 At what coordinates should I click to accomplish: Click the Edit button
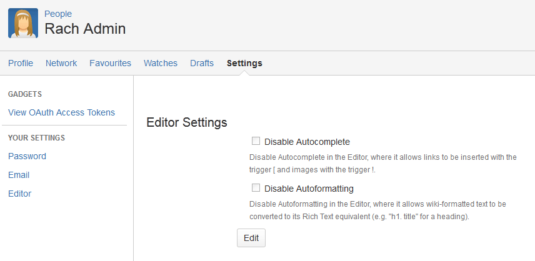pos(251,238)
